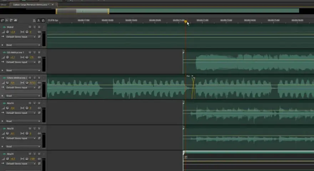Expand automation lanes on the Wokal track
This screenshot has width=314, height=171.
[2, 45]
